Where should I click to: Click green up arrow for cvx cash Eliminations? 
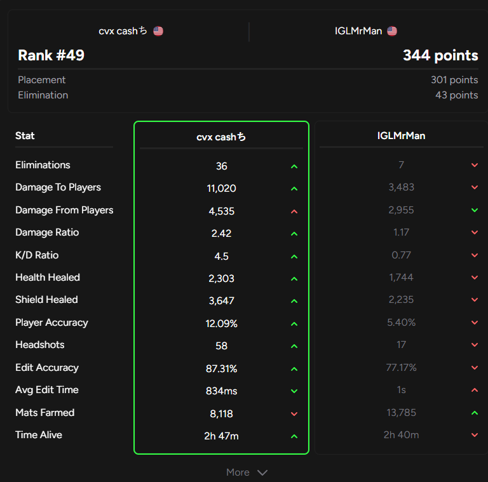coord(294,166)
